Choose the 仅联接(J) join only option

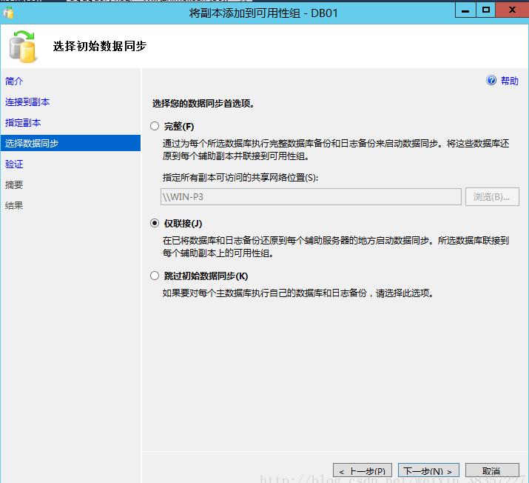155,223
